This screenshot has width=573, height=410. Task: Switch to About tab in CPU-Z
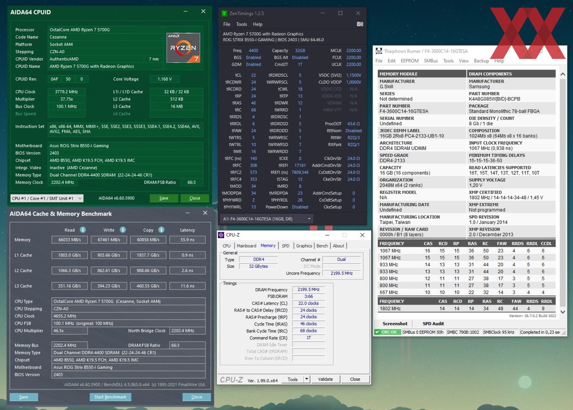(338, 246)
